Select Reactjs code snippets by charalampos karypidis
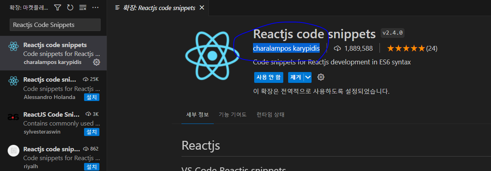 point(53,53)
